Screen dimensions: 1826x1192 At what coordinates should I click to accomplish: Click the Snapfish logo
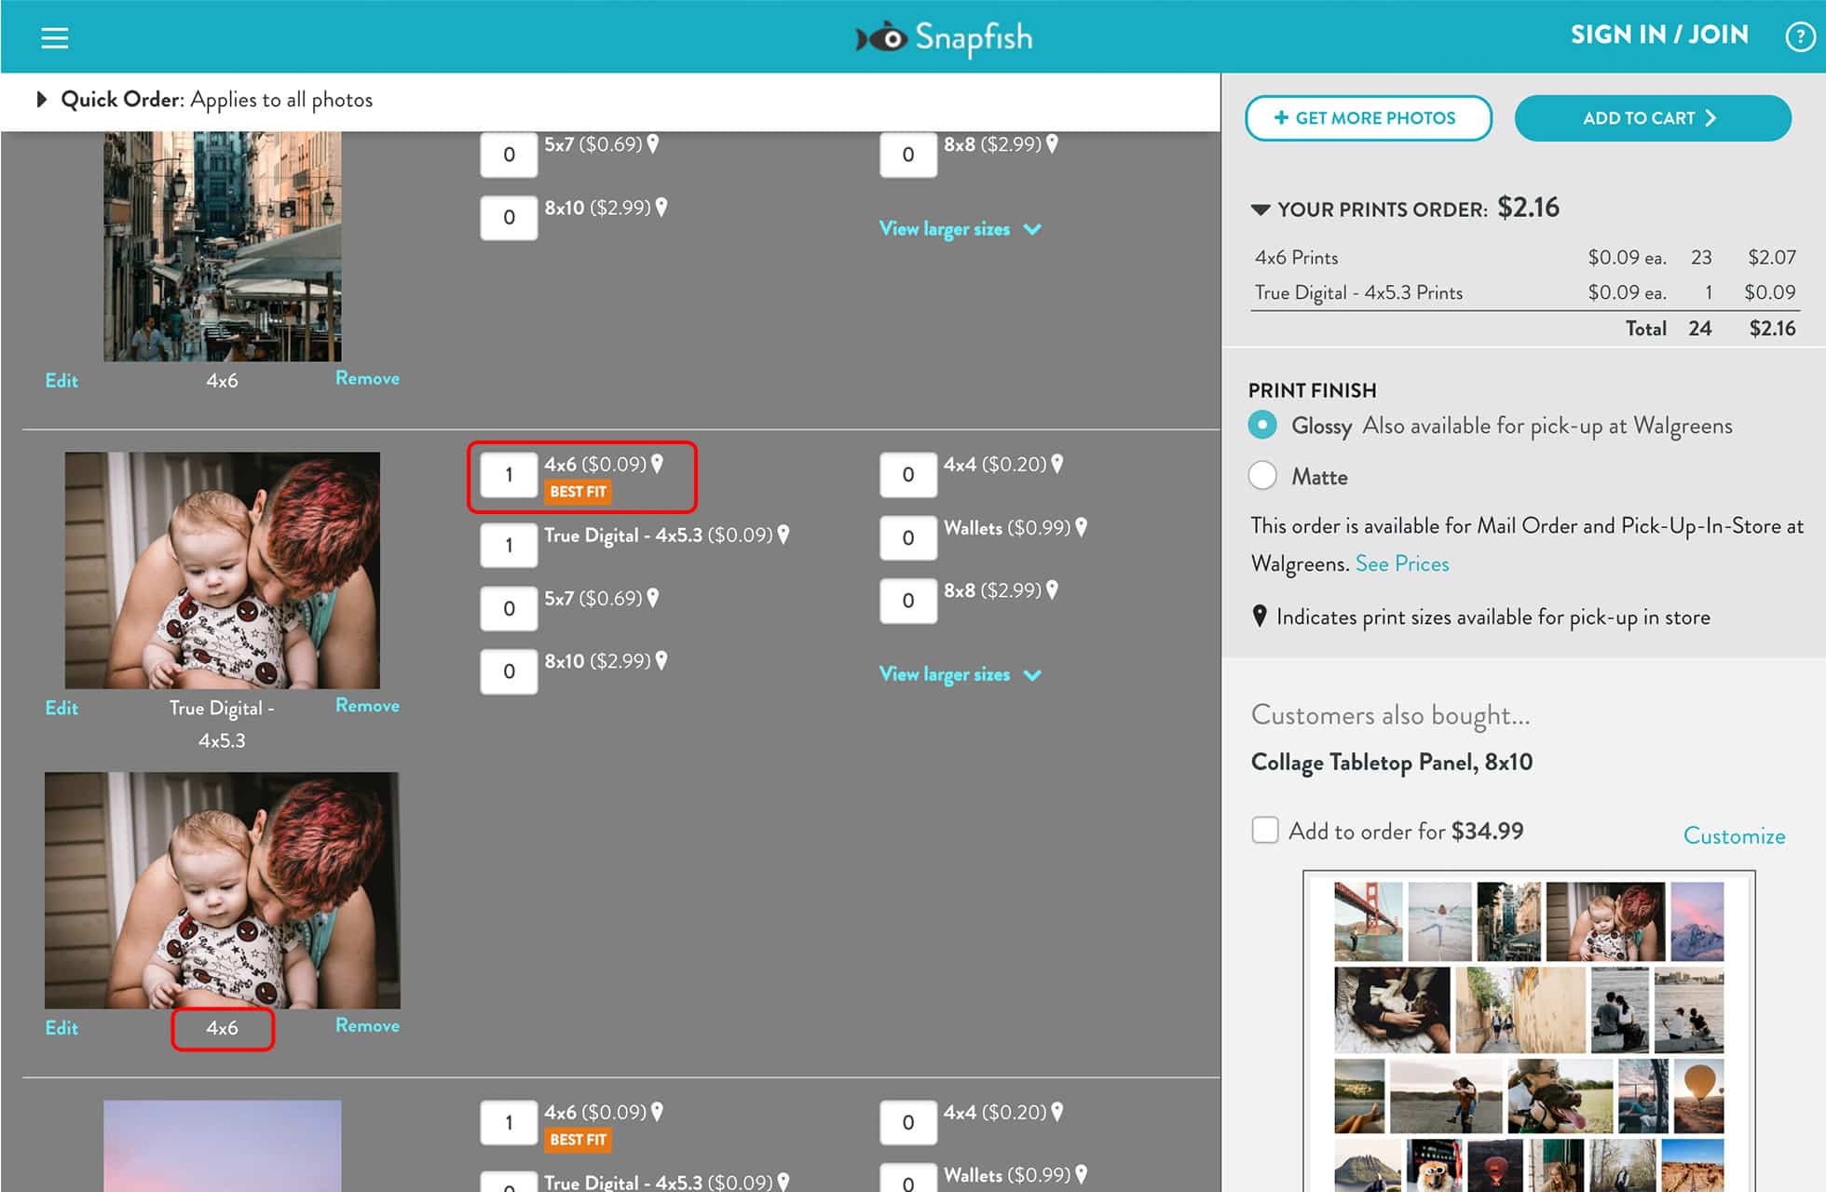coord(944,37)
